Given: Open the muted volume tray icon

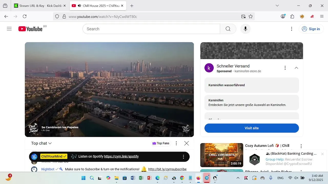Looking at the screenshot, I should click(x=296, y=178).
